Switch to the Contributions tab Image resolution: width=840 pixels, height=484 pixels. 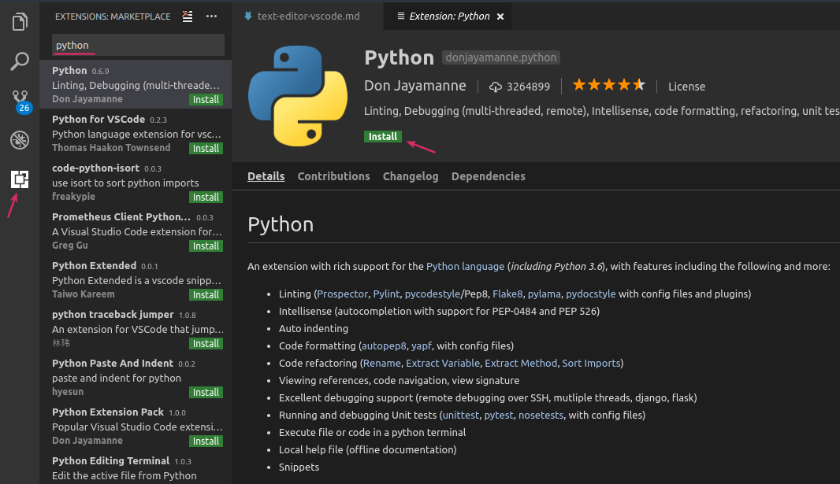click(x=333, y=176)
